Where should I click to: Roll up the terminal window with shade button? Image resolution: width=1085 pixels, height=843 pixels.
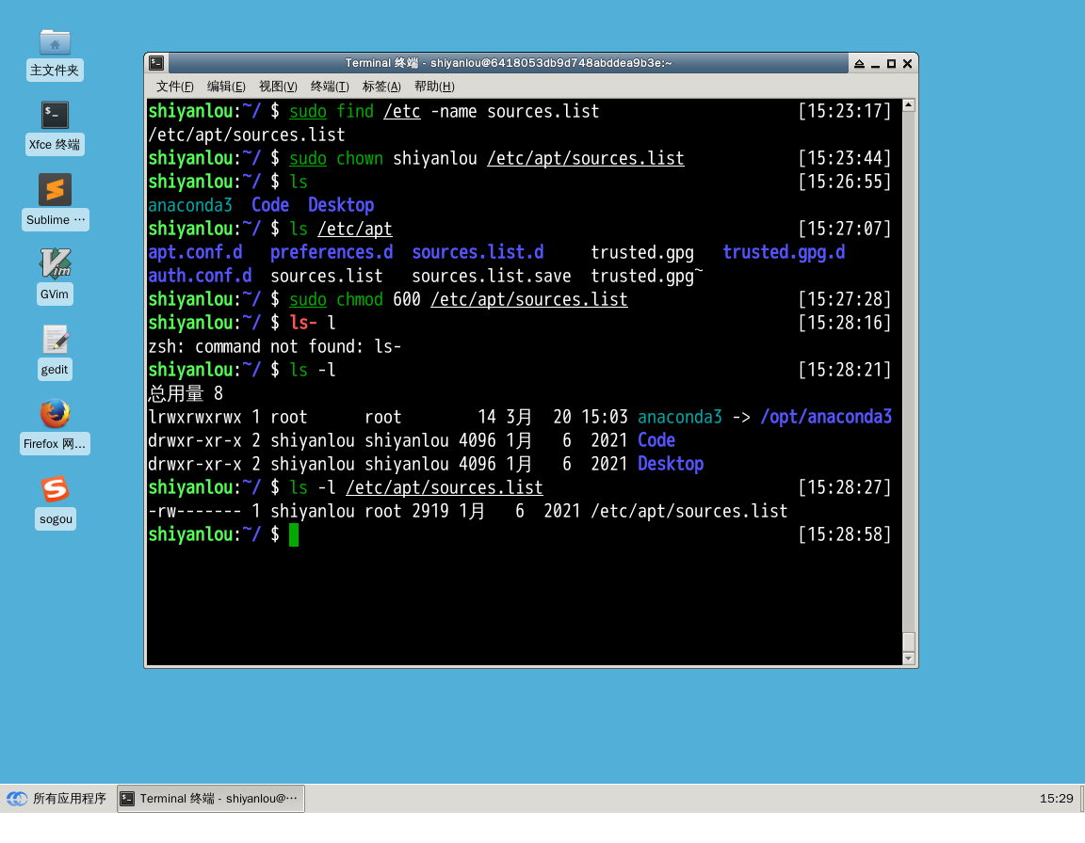tap(859, 64)
